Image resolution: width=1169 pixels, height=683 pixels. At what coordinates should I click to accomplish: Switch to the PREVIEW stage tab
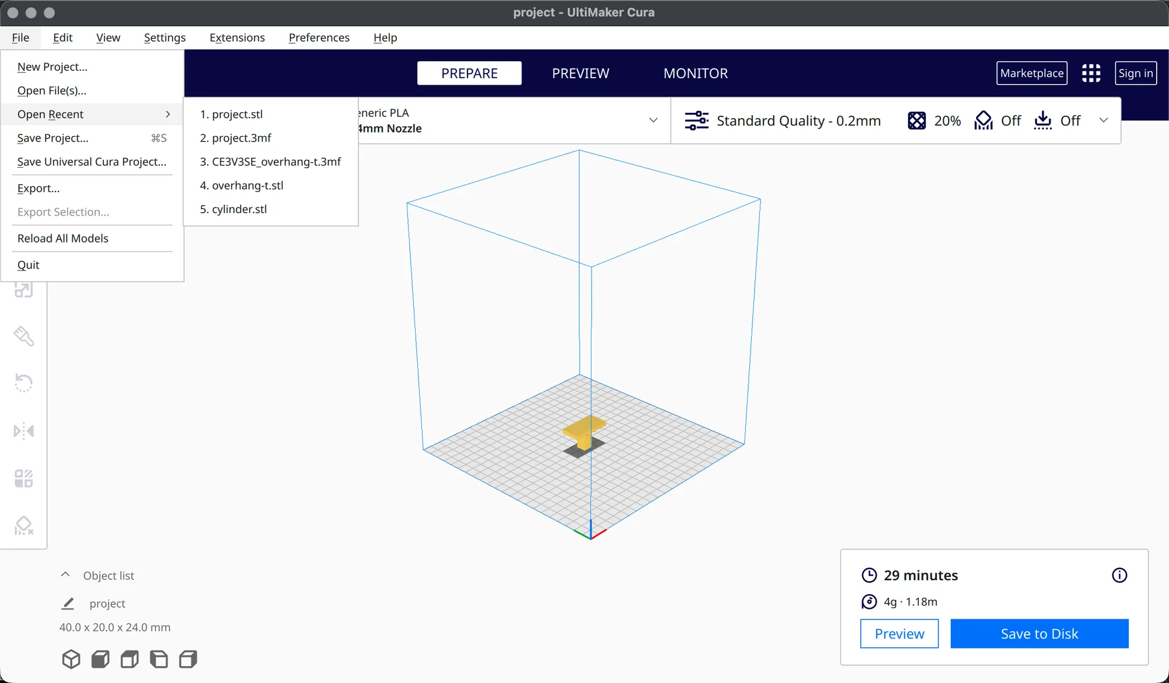click(580, 74)
